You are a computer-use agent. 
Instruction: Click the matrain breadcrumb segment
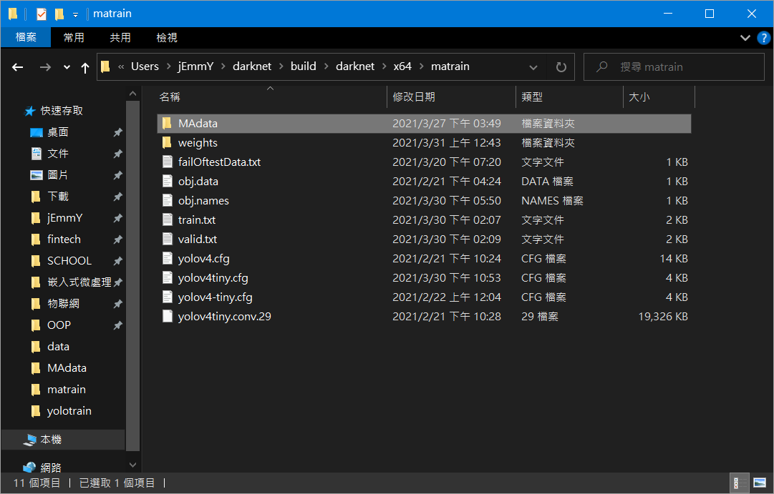pyautogui.click(x=450, y=66)
